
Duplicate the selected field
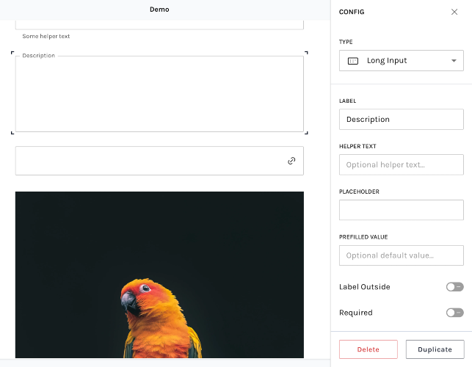coord(435,349)
